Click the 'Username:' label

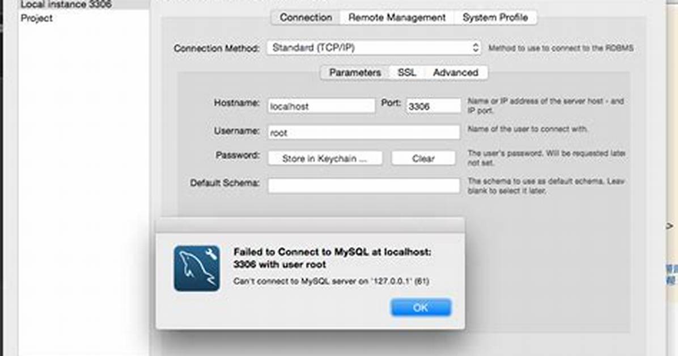pos(236,130)
